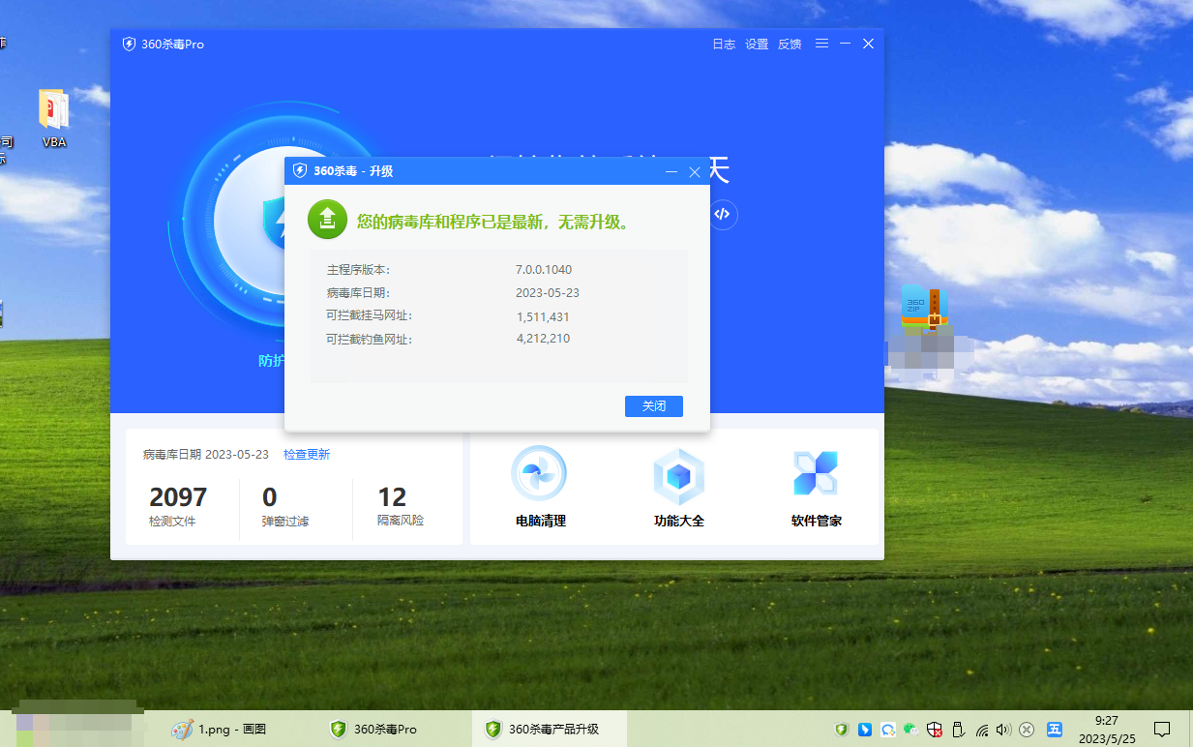Click 360杀毒Pro shield logo in title bar
The image size is (1193, 747).
click(129, 45)
